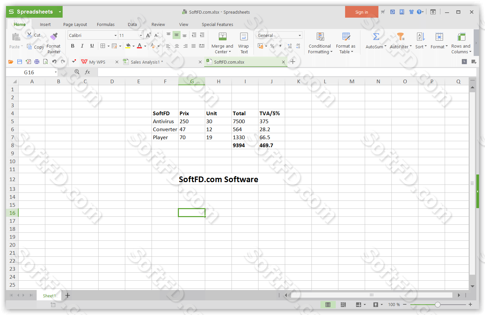
Task: Click the Print icon
Action: coord(37,62)
